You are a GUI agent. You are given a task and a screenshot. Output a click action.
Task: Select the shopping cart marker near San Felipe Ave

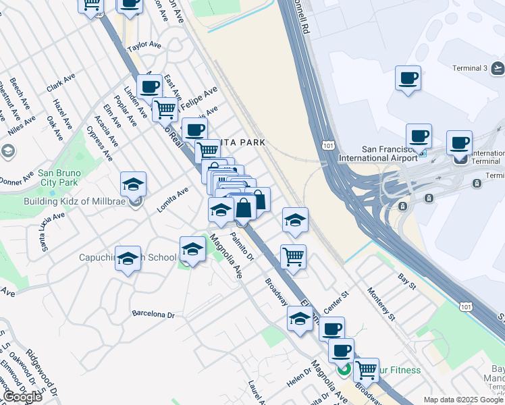pos(165,113)
